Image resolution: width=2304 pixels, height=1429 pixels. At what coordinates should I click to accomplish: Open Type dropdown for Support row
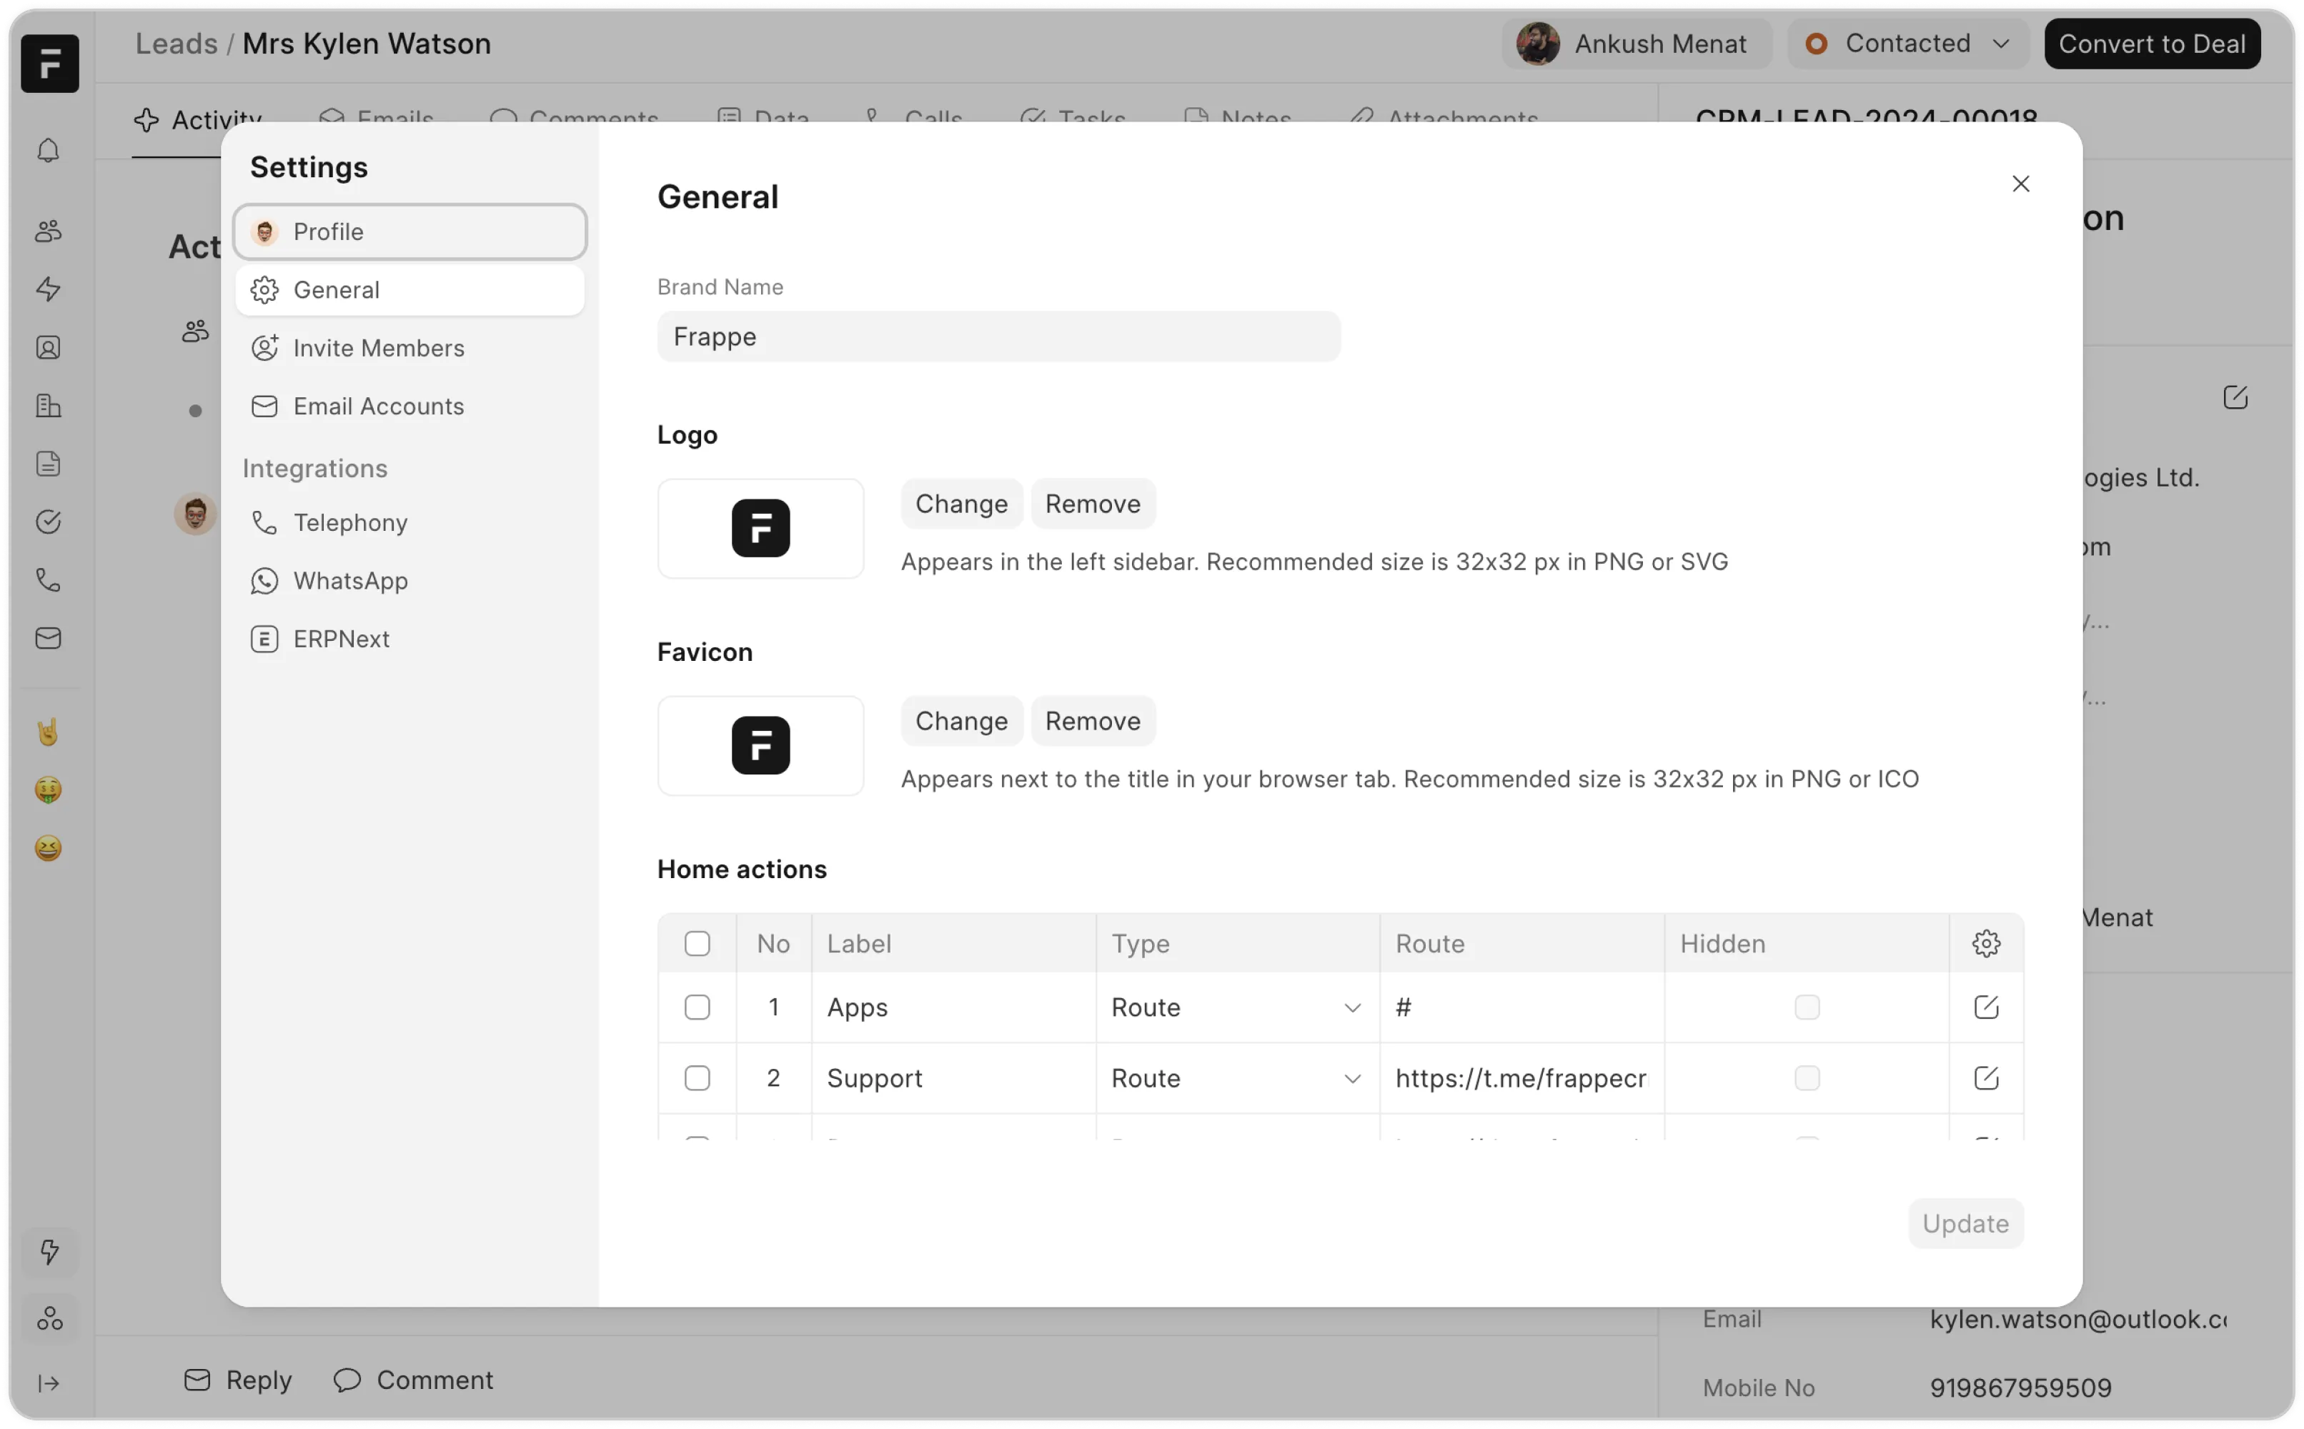1236,1077
